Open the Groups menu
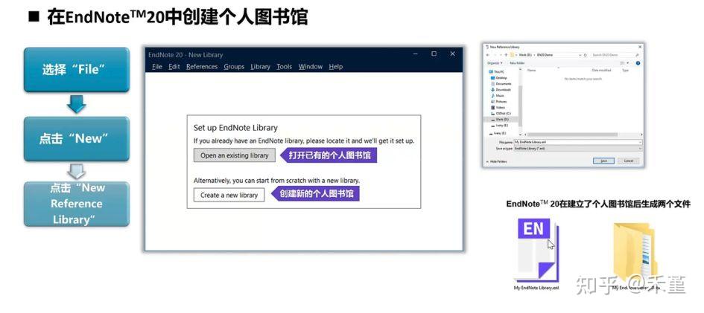Viewport: 704px width, 313px height. 234,67
